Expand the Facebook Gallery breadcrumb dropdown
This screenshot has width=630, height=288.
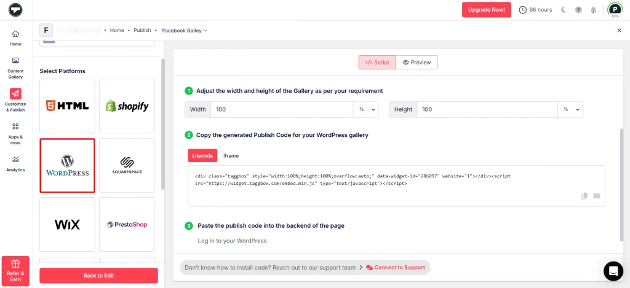tap(185, 30)
